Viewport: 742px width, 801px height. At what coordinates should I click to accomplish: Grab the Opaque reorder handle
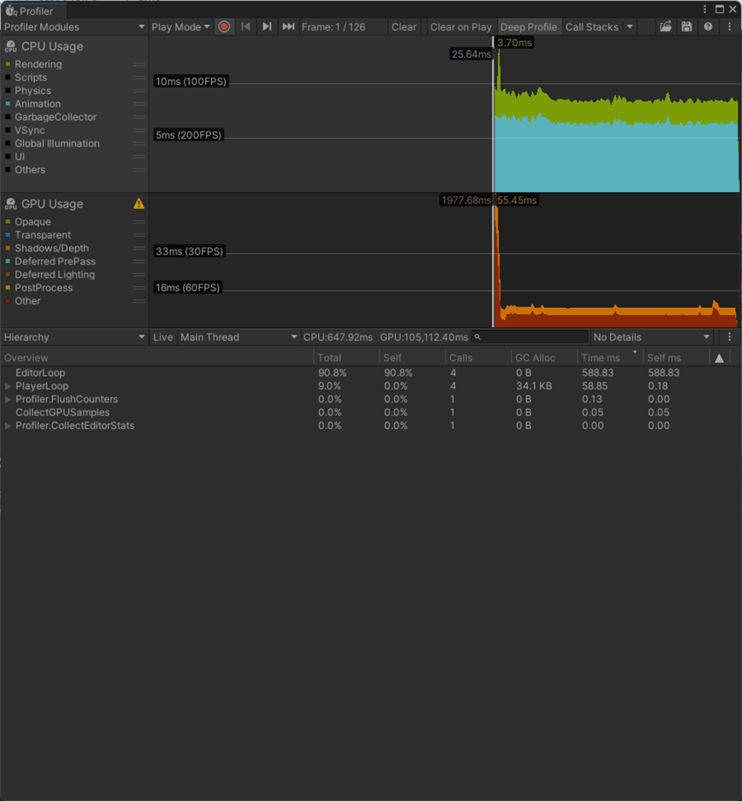click(139, 221)
